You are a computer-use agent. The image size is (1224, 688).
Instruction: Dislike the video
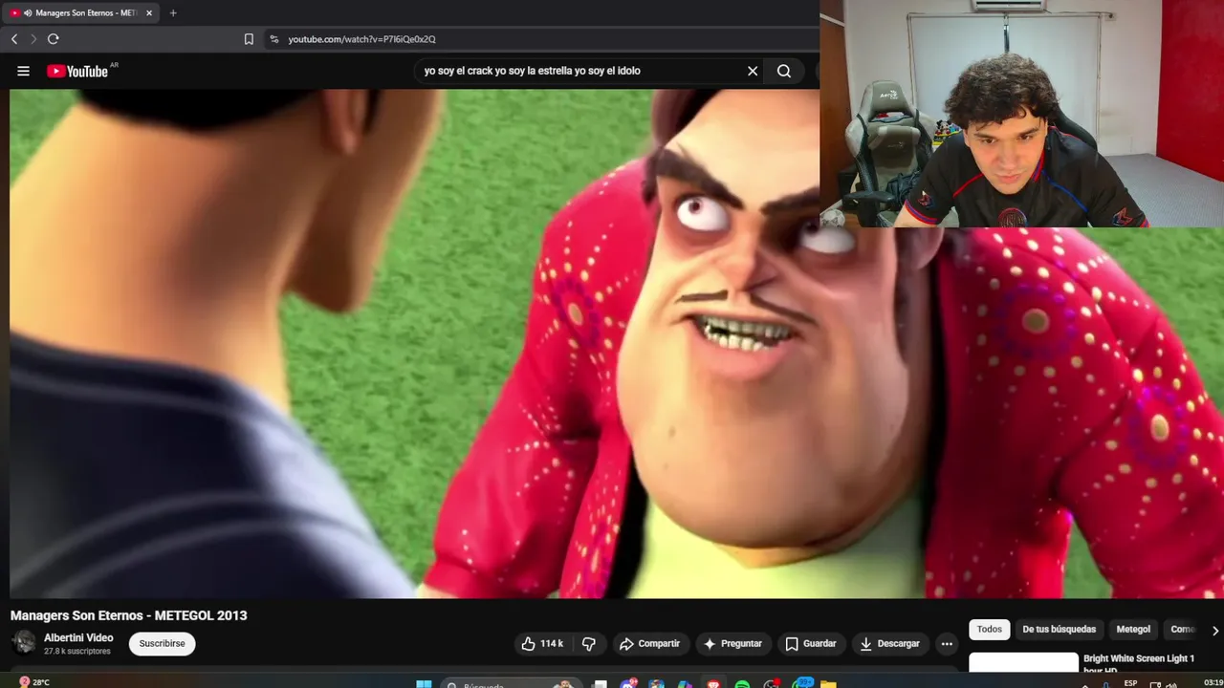589,644
